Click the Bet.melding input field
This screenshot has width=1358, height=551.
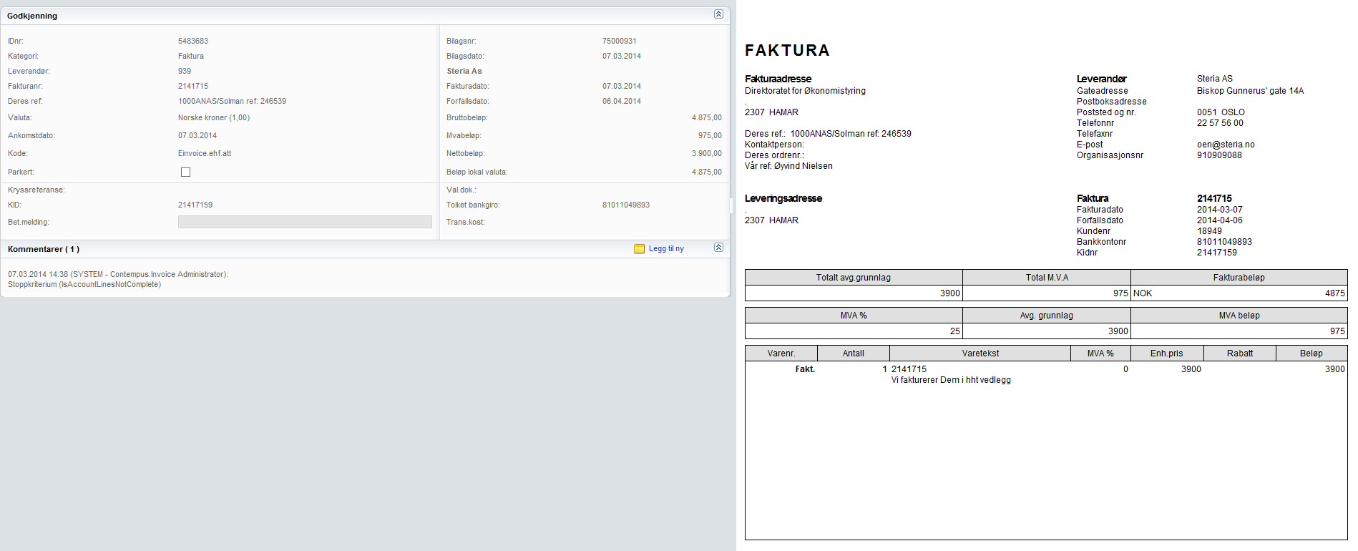pyautogui.click(x=305, y=222)
